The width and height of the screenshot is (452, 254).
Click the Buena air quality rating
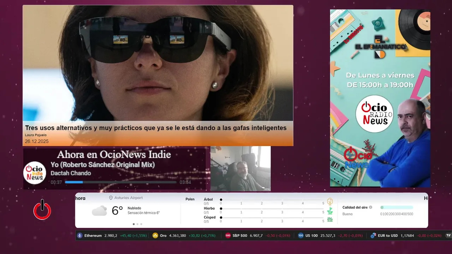point(347,214)
